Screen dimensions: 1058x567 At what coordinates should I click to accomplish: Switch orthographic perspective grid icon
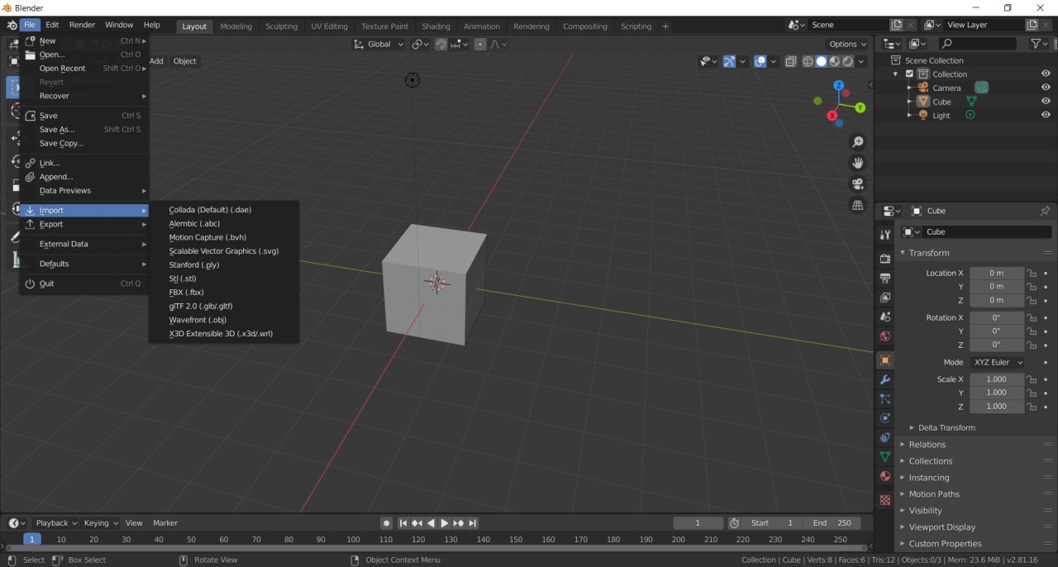click(858, 205)
